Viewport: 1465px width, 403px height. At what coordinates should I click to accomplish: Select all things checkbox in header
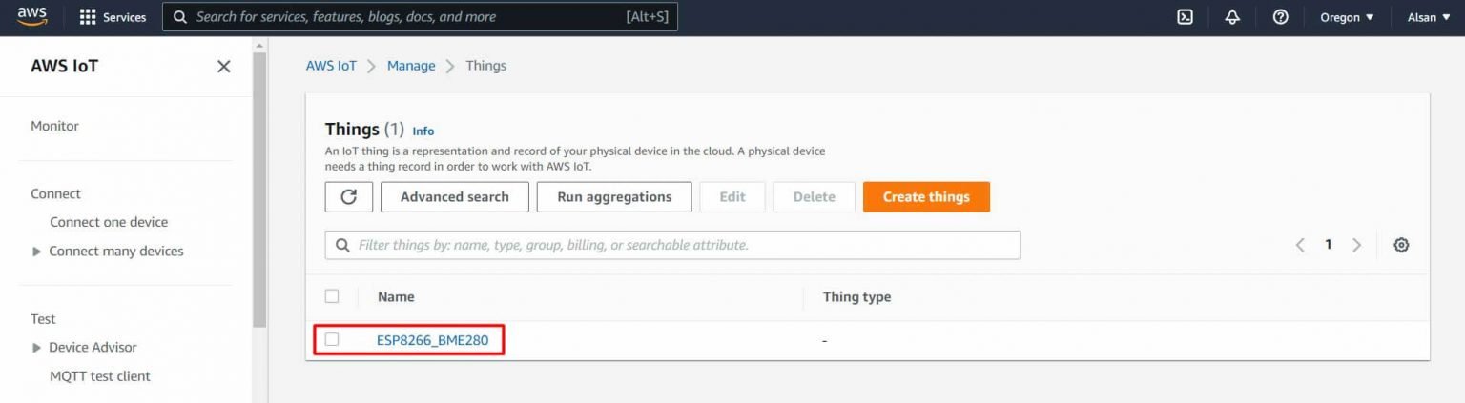(x=332, y=296)
